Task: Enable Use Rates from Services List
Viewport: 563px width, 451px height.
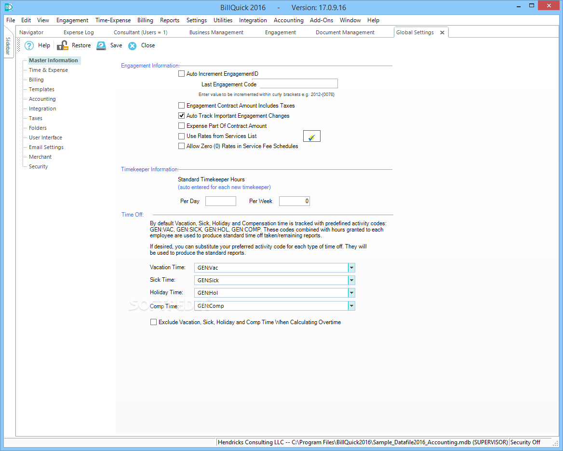Action: 181,136
